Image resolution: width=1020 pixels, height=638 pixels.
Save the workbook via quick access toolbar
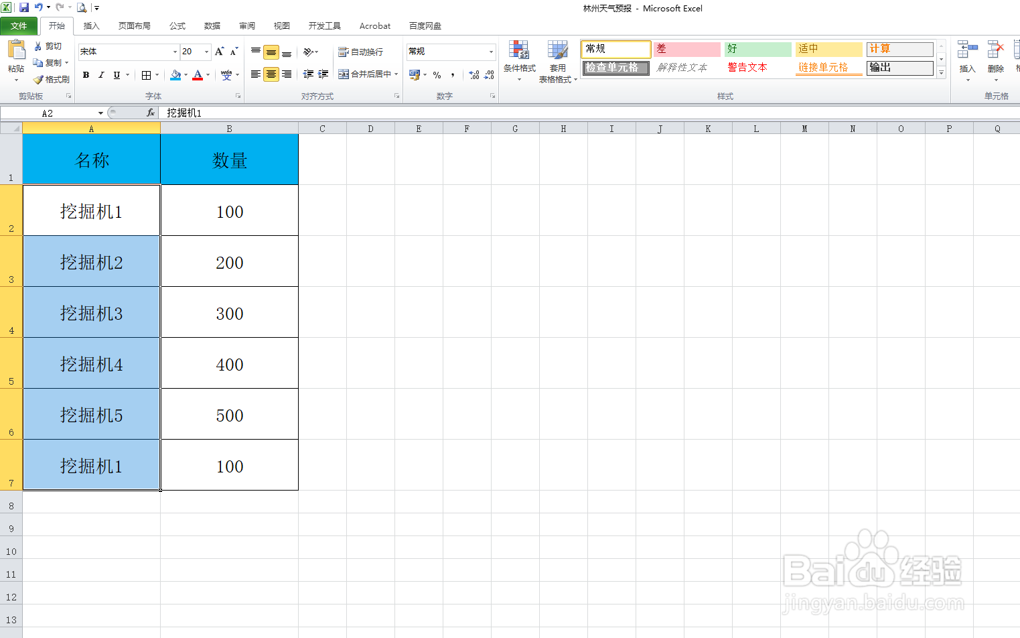pos(24,7)
